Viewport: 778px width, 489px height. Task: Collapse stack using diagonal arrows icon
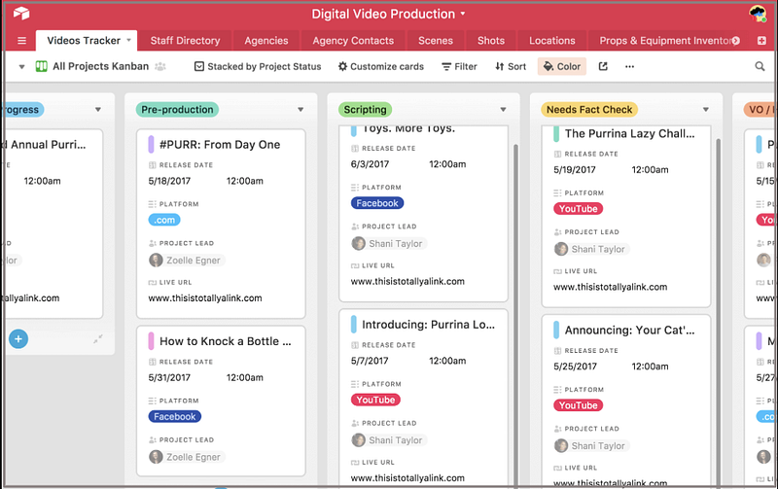point(98,339)
